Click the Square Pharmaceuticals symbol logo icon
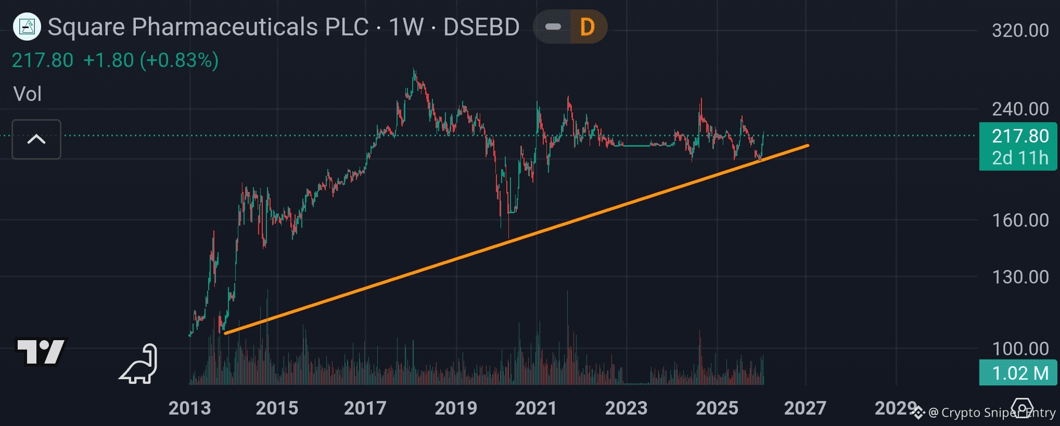This screenshot has width=1060, height=426. coord(27,27)
